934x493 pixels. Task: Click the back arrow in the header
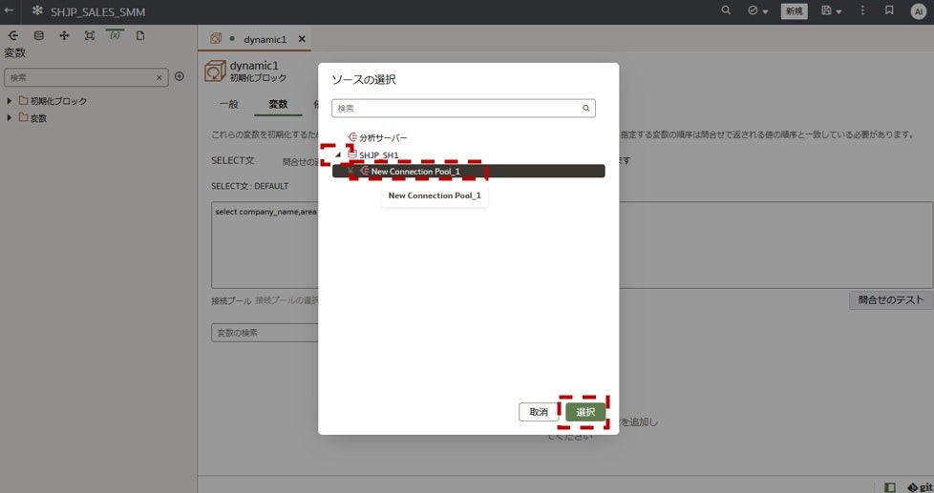point(9,10)
